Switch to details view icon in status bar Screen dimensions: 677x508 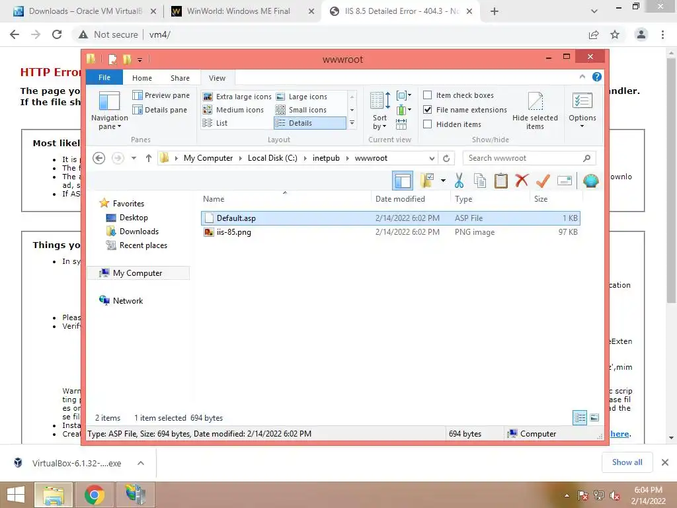(580, 417)
